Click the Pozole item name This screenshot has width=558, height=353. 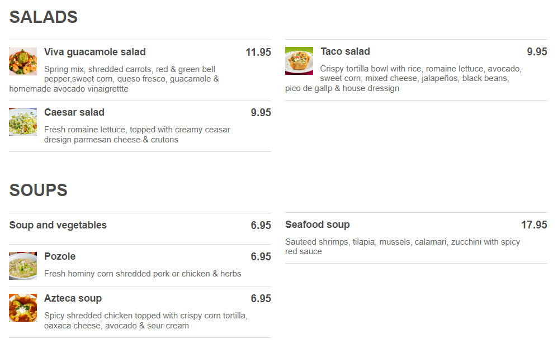(60, 256)
